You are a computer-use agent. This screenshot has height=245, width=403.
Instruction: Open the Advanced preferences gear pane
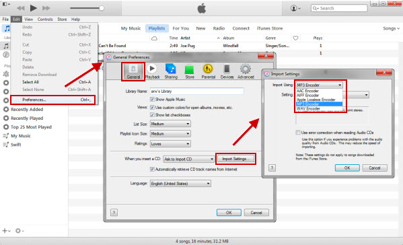tap(246, 71)
